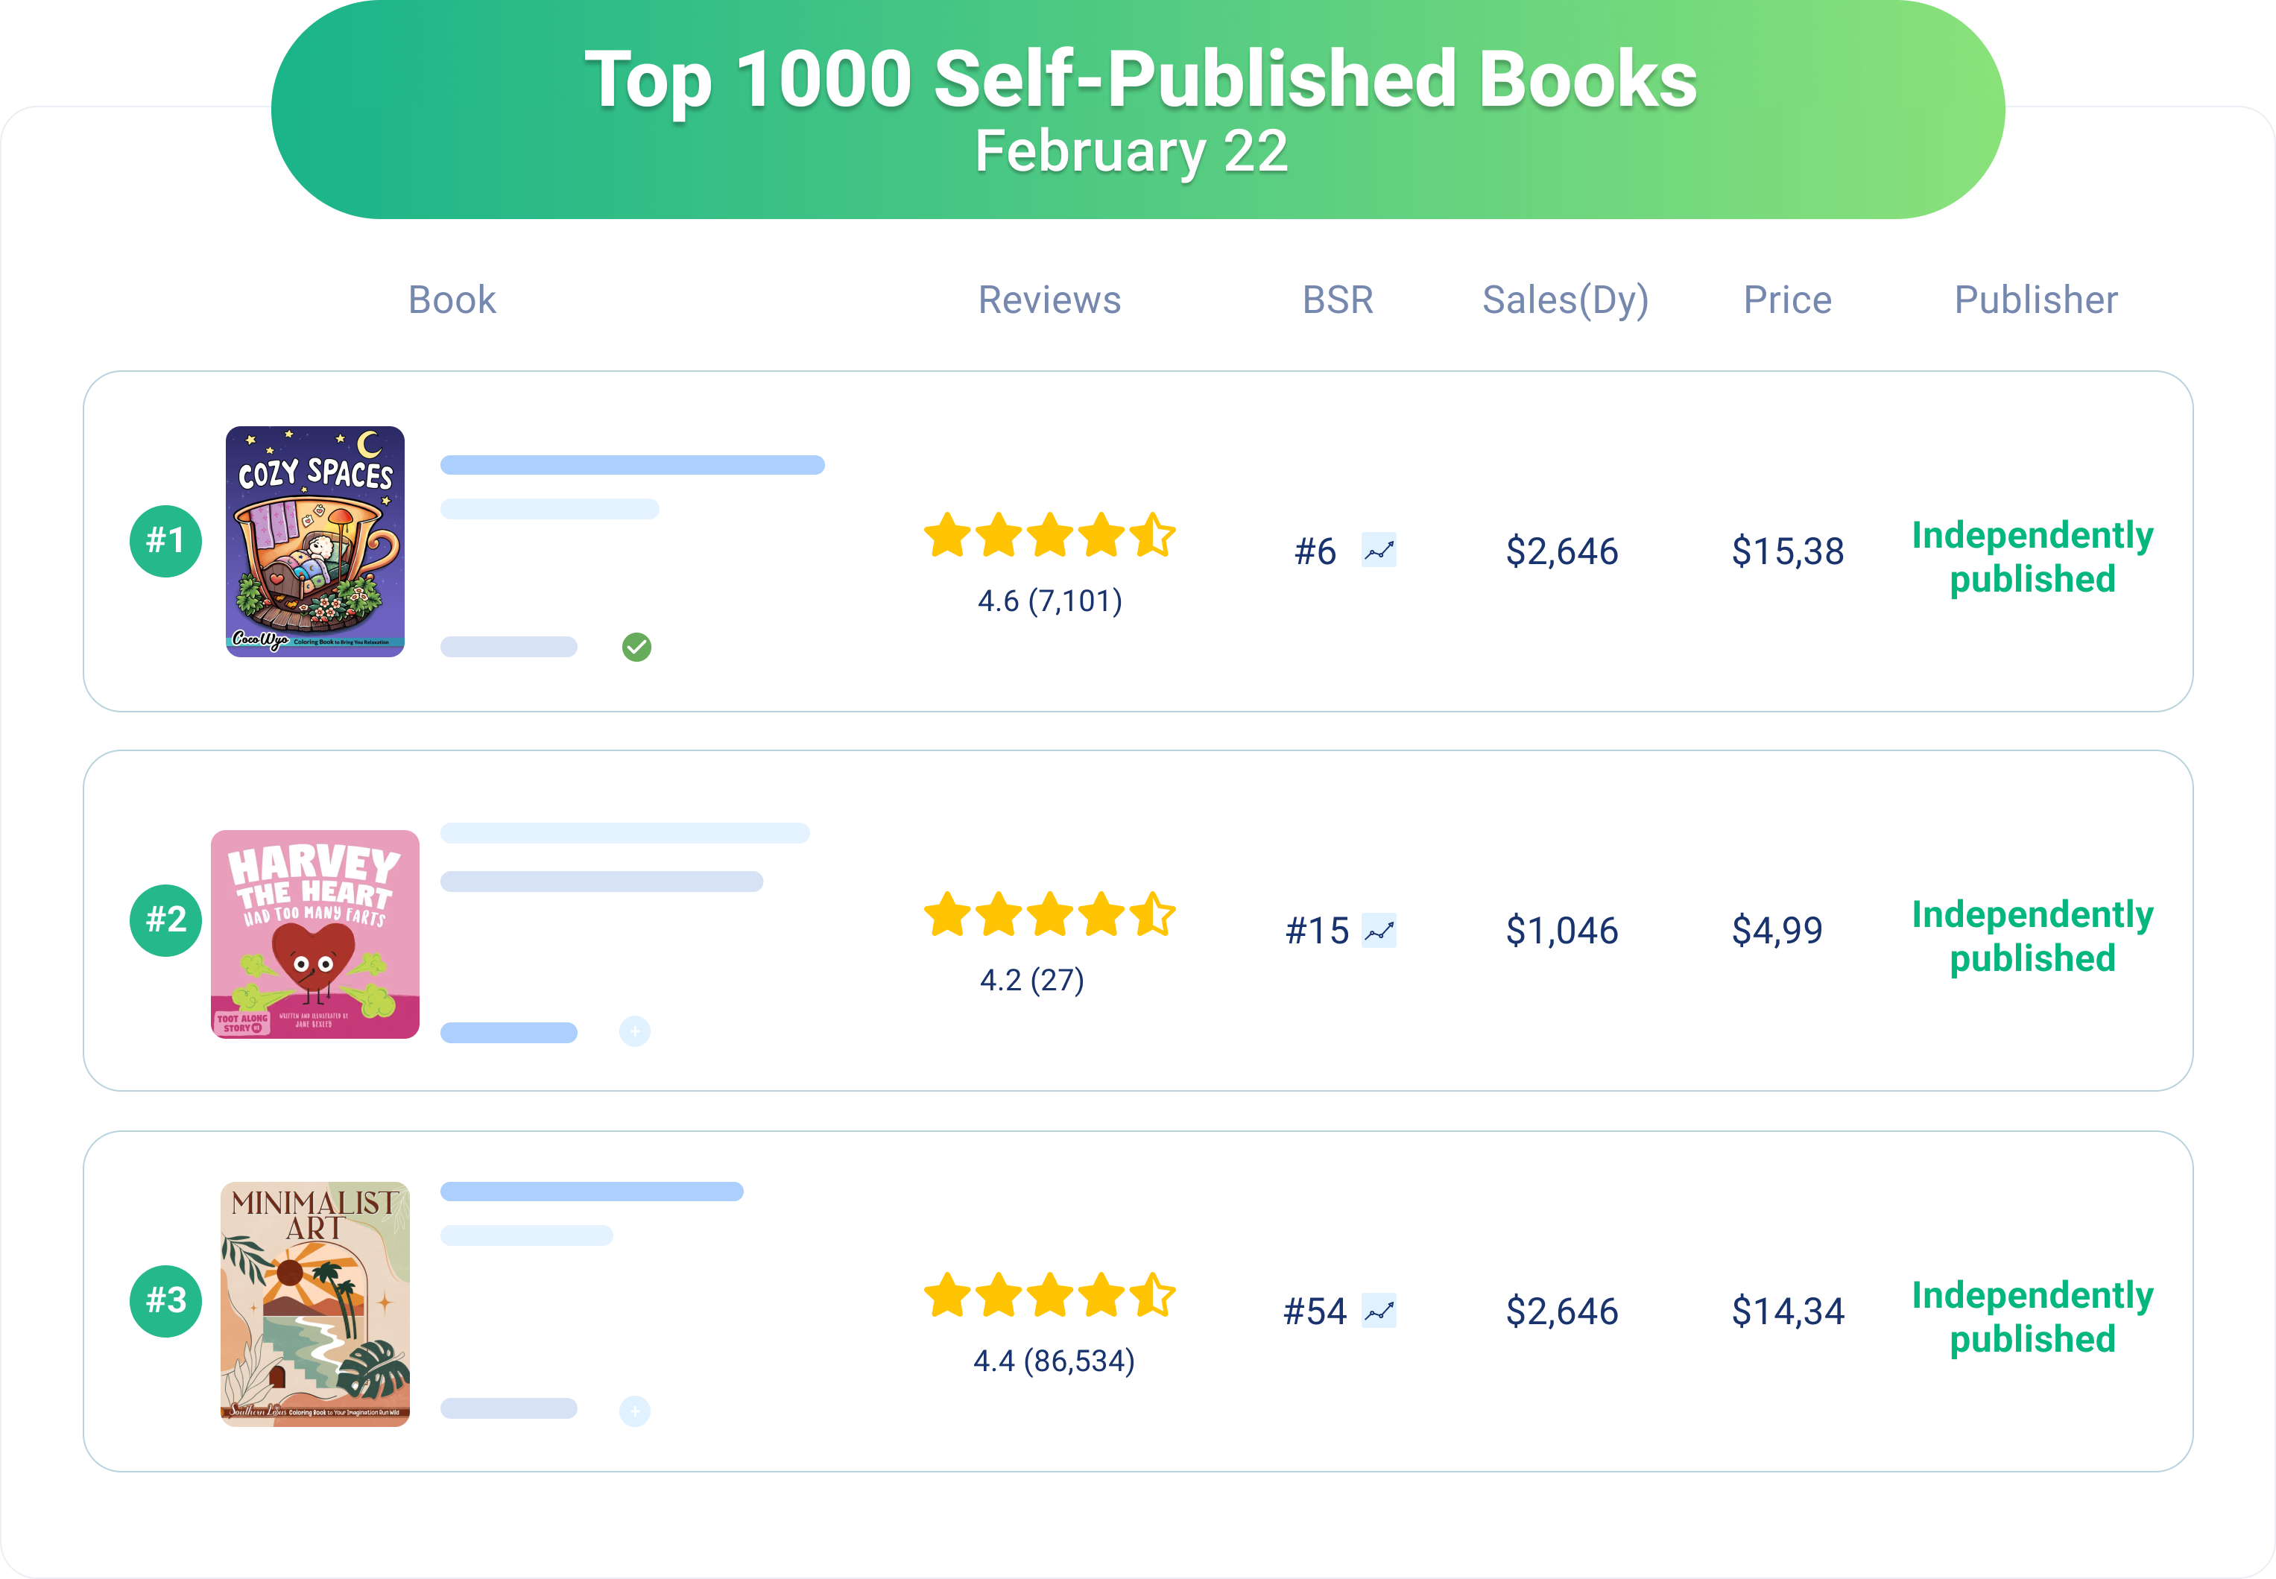Click the plus icon in Minimalist Art row
This screenshot has height=1579, width=2276.
[x=634, y=1411]
